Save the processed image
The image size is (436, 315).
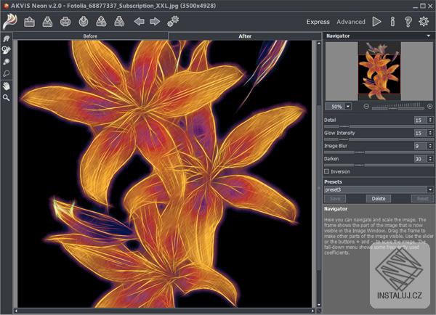pos(47,22)
